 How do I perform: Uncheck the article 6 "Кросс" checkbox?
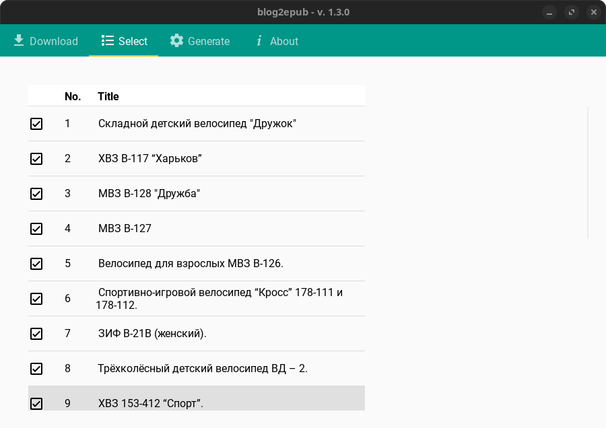36,299
